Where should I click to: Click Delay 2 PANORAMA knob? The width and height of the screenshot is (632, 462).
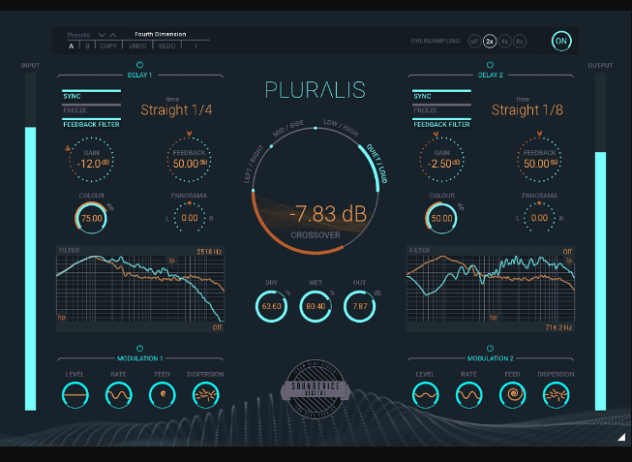(539, 218)
